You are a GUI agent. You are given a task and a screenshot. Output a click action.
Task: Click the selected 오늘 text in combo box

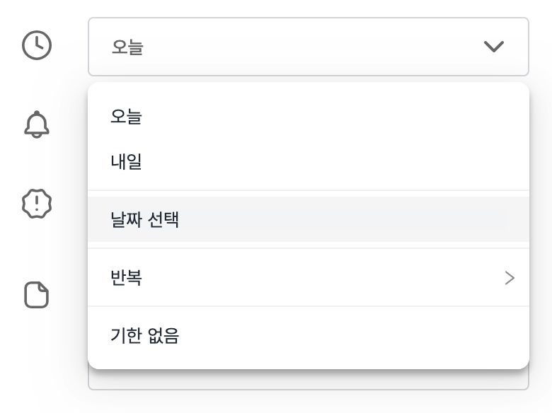point(127,47)
